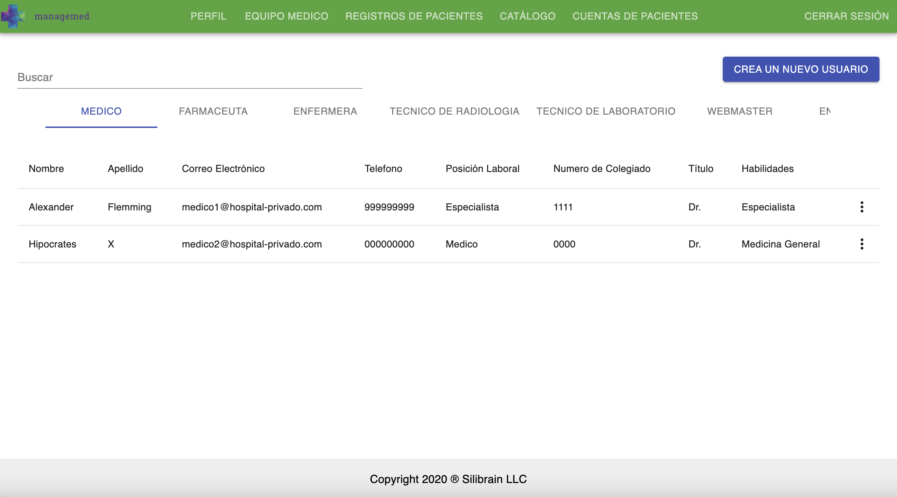This screenshot has height=497, width=897.
Task: Open options menu for Hipocrates row
Action: click(862, 244)
